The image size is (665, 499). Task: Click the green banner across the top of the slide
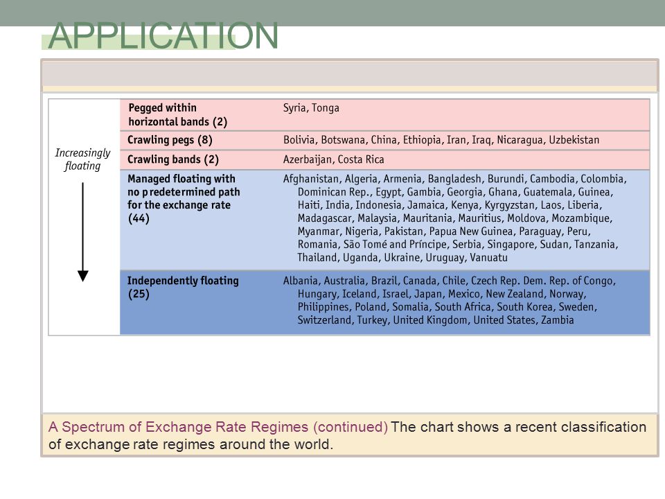tap(332, 12)
